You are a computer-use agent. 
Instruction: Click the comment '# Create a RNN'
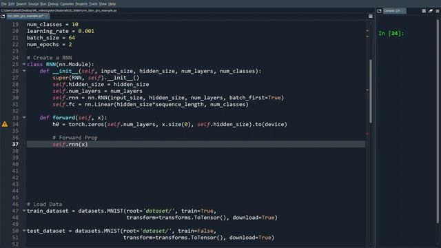(x=49, y=58)
